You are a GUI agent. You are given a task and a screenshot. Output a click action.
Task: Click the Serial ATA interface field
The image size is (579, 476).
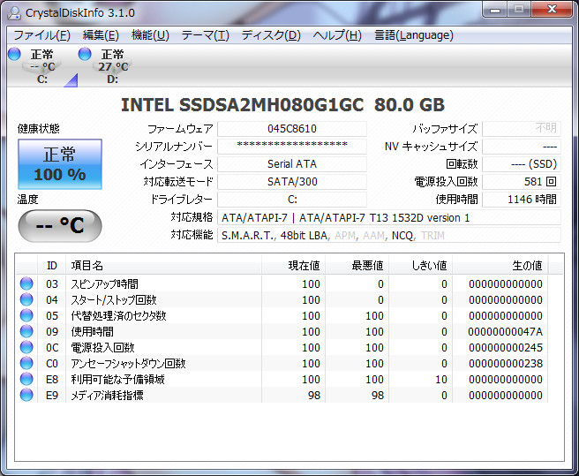[x=292, y=164]
